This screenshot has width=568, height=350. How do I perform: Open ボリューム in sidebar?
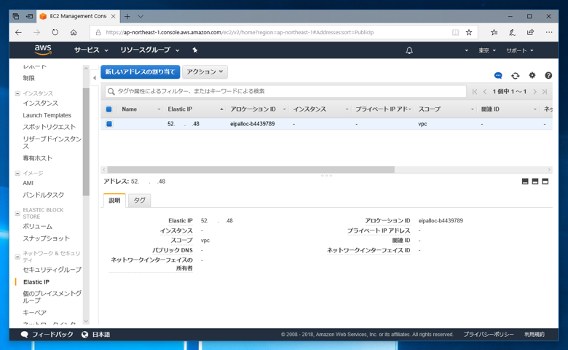pyautogui.click(x=37, y=226)
